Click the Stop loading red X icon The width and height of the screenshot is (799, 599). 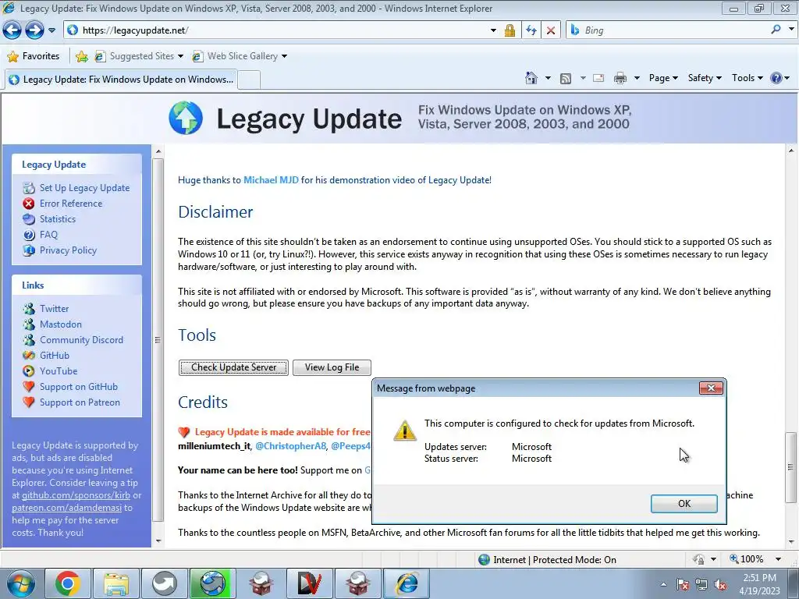pos(551,30)
